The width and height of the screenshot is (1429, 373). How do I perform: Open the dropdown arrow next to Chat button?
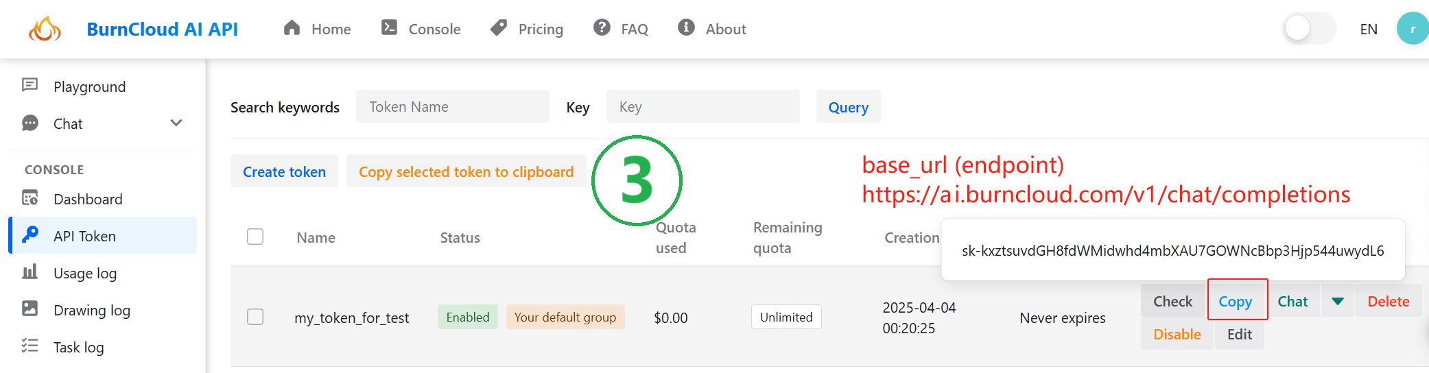tap(1338, 302)
